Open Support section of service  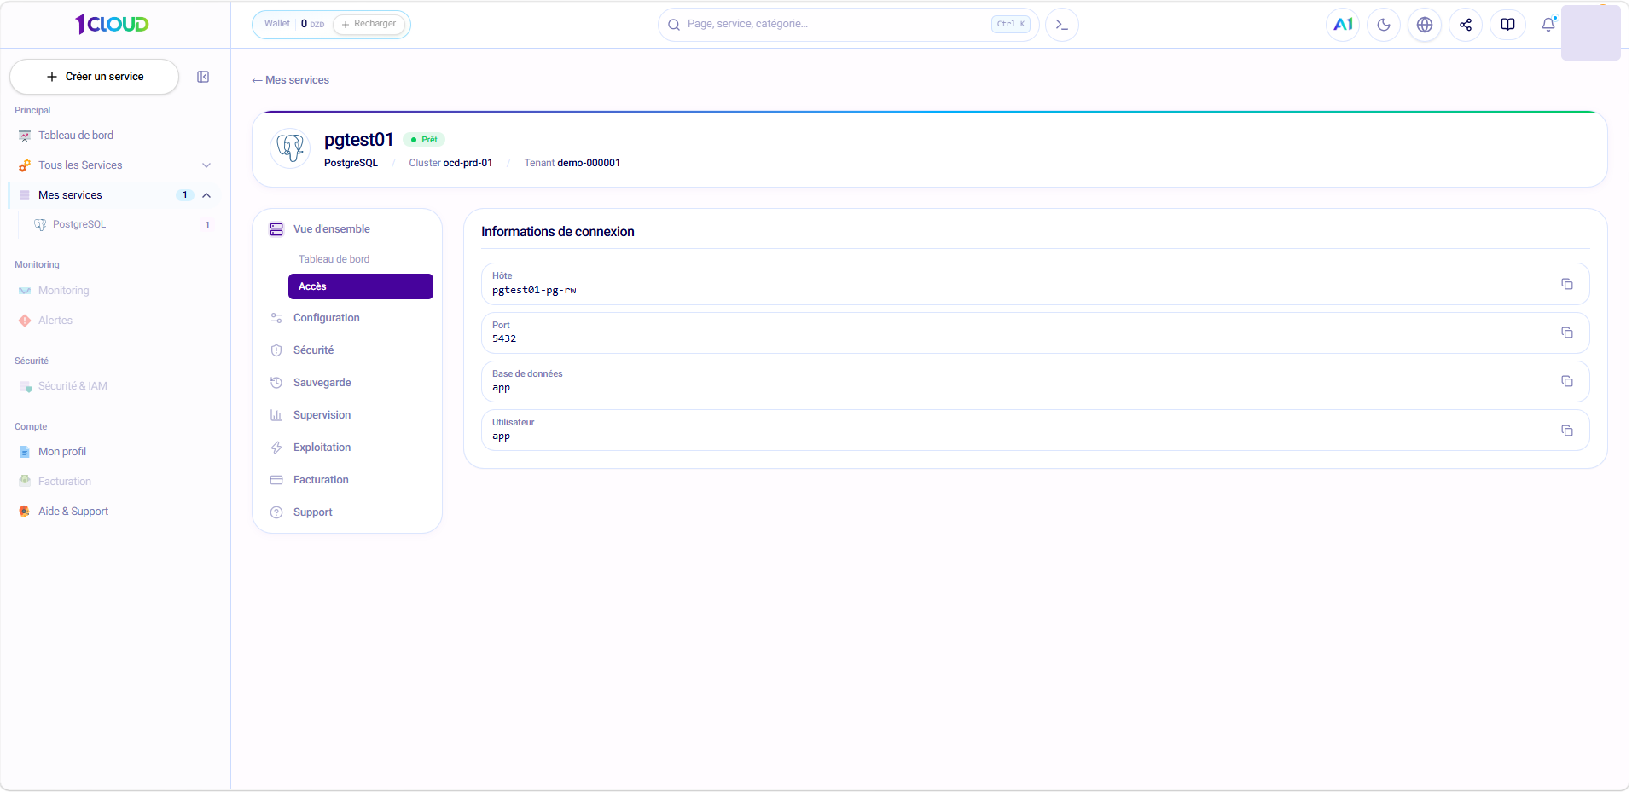pyautogui.click(x=313, y=512)
